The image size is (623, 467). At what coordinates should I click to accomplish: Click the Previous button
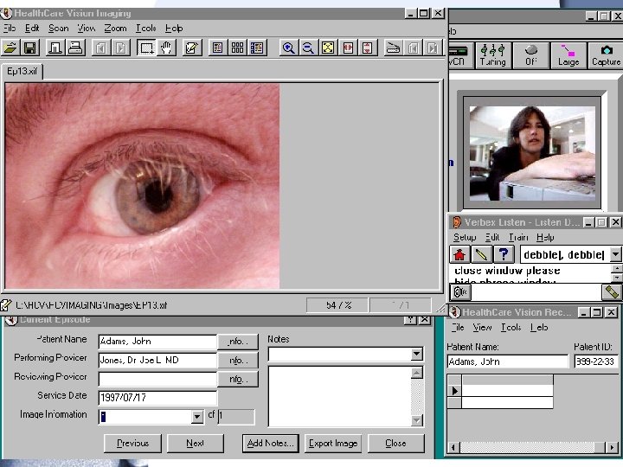[x=132, y=443]
